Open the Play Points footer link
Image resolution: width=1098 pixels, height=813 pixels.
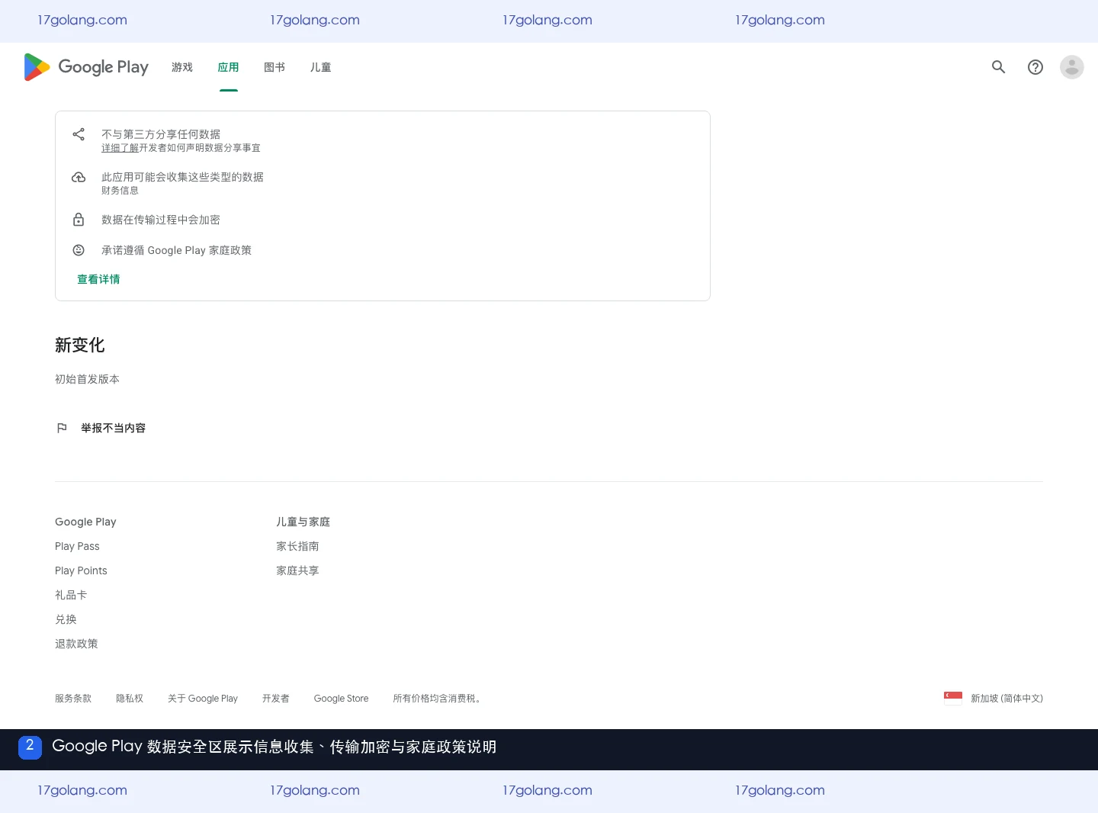pyautogui.click(x=81, y=570)
